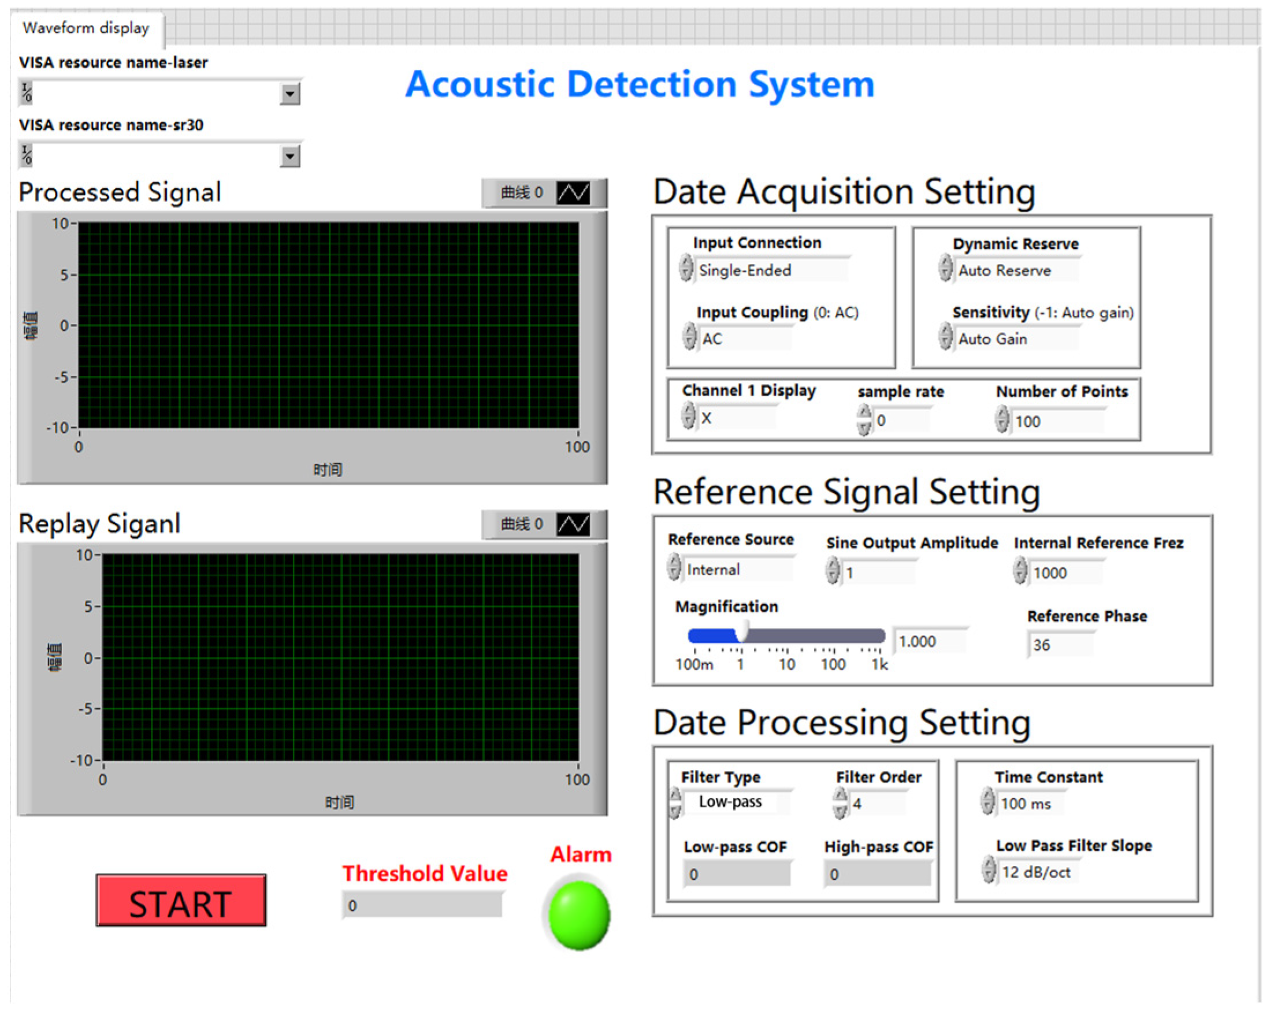The width and height of the screenshot is (1271, 1019).
Task: Click the Replay Siganl plot legend waveform icon
Action: tap(573, 524)
